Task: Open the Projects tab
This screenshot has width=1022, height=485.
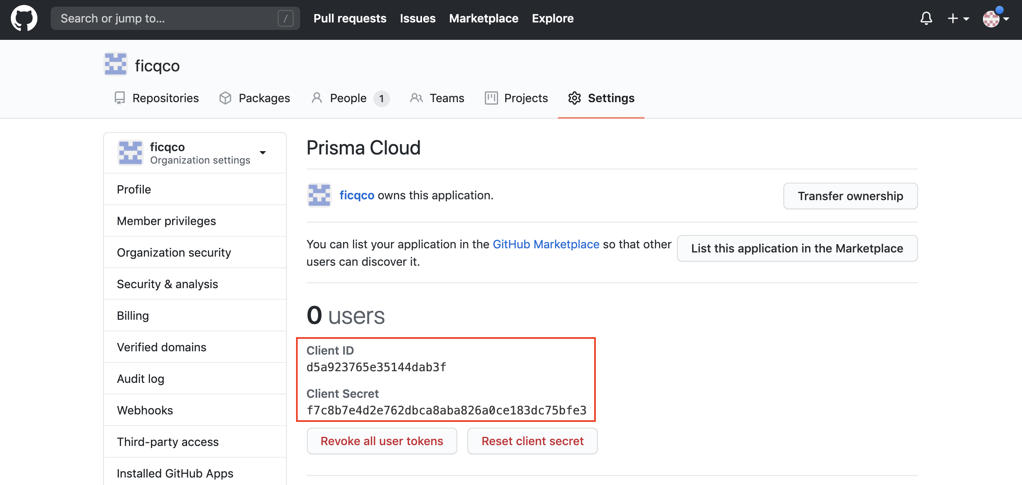Action: tap(516, 98)
